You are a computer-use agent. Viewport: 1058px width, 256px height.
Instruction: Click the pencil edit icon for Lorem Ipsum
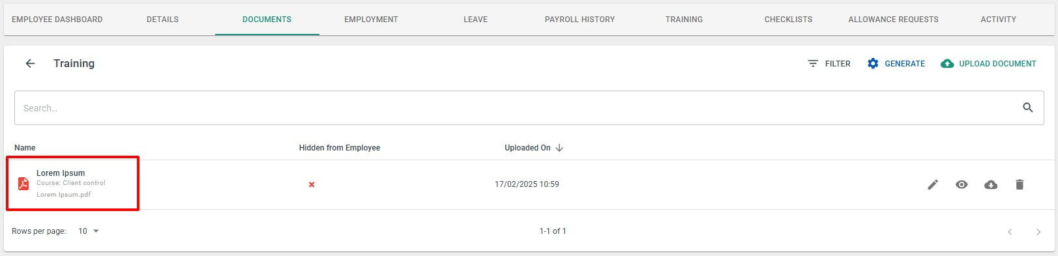(933, 184)
